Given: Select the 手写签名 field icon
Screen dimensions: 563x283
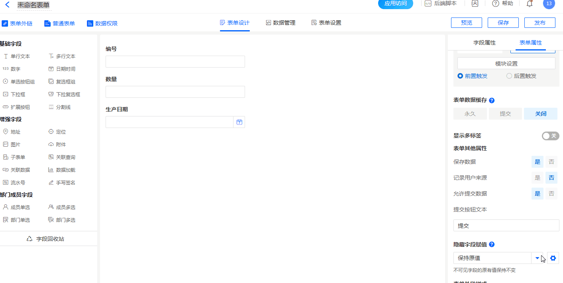Looking at the screenshot, I should pyautogui.click(x=51, y=183).
